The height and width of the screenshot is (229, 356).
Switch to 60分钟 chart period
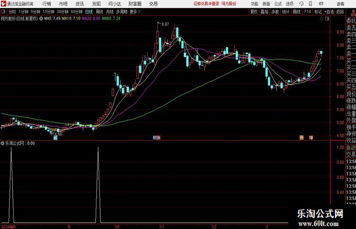(77, 12)
